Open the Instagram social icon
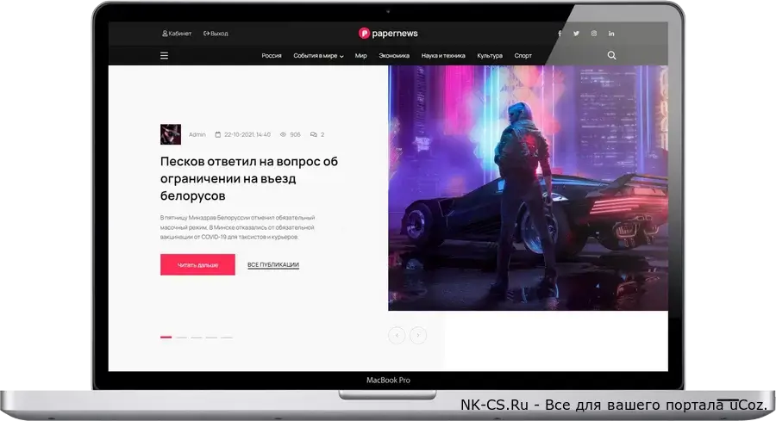 coord(594,34)
